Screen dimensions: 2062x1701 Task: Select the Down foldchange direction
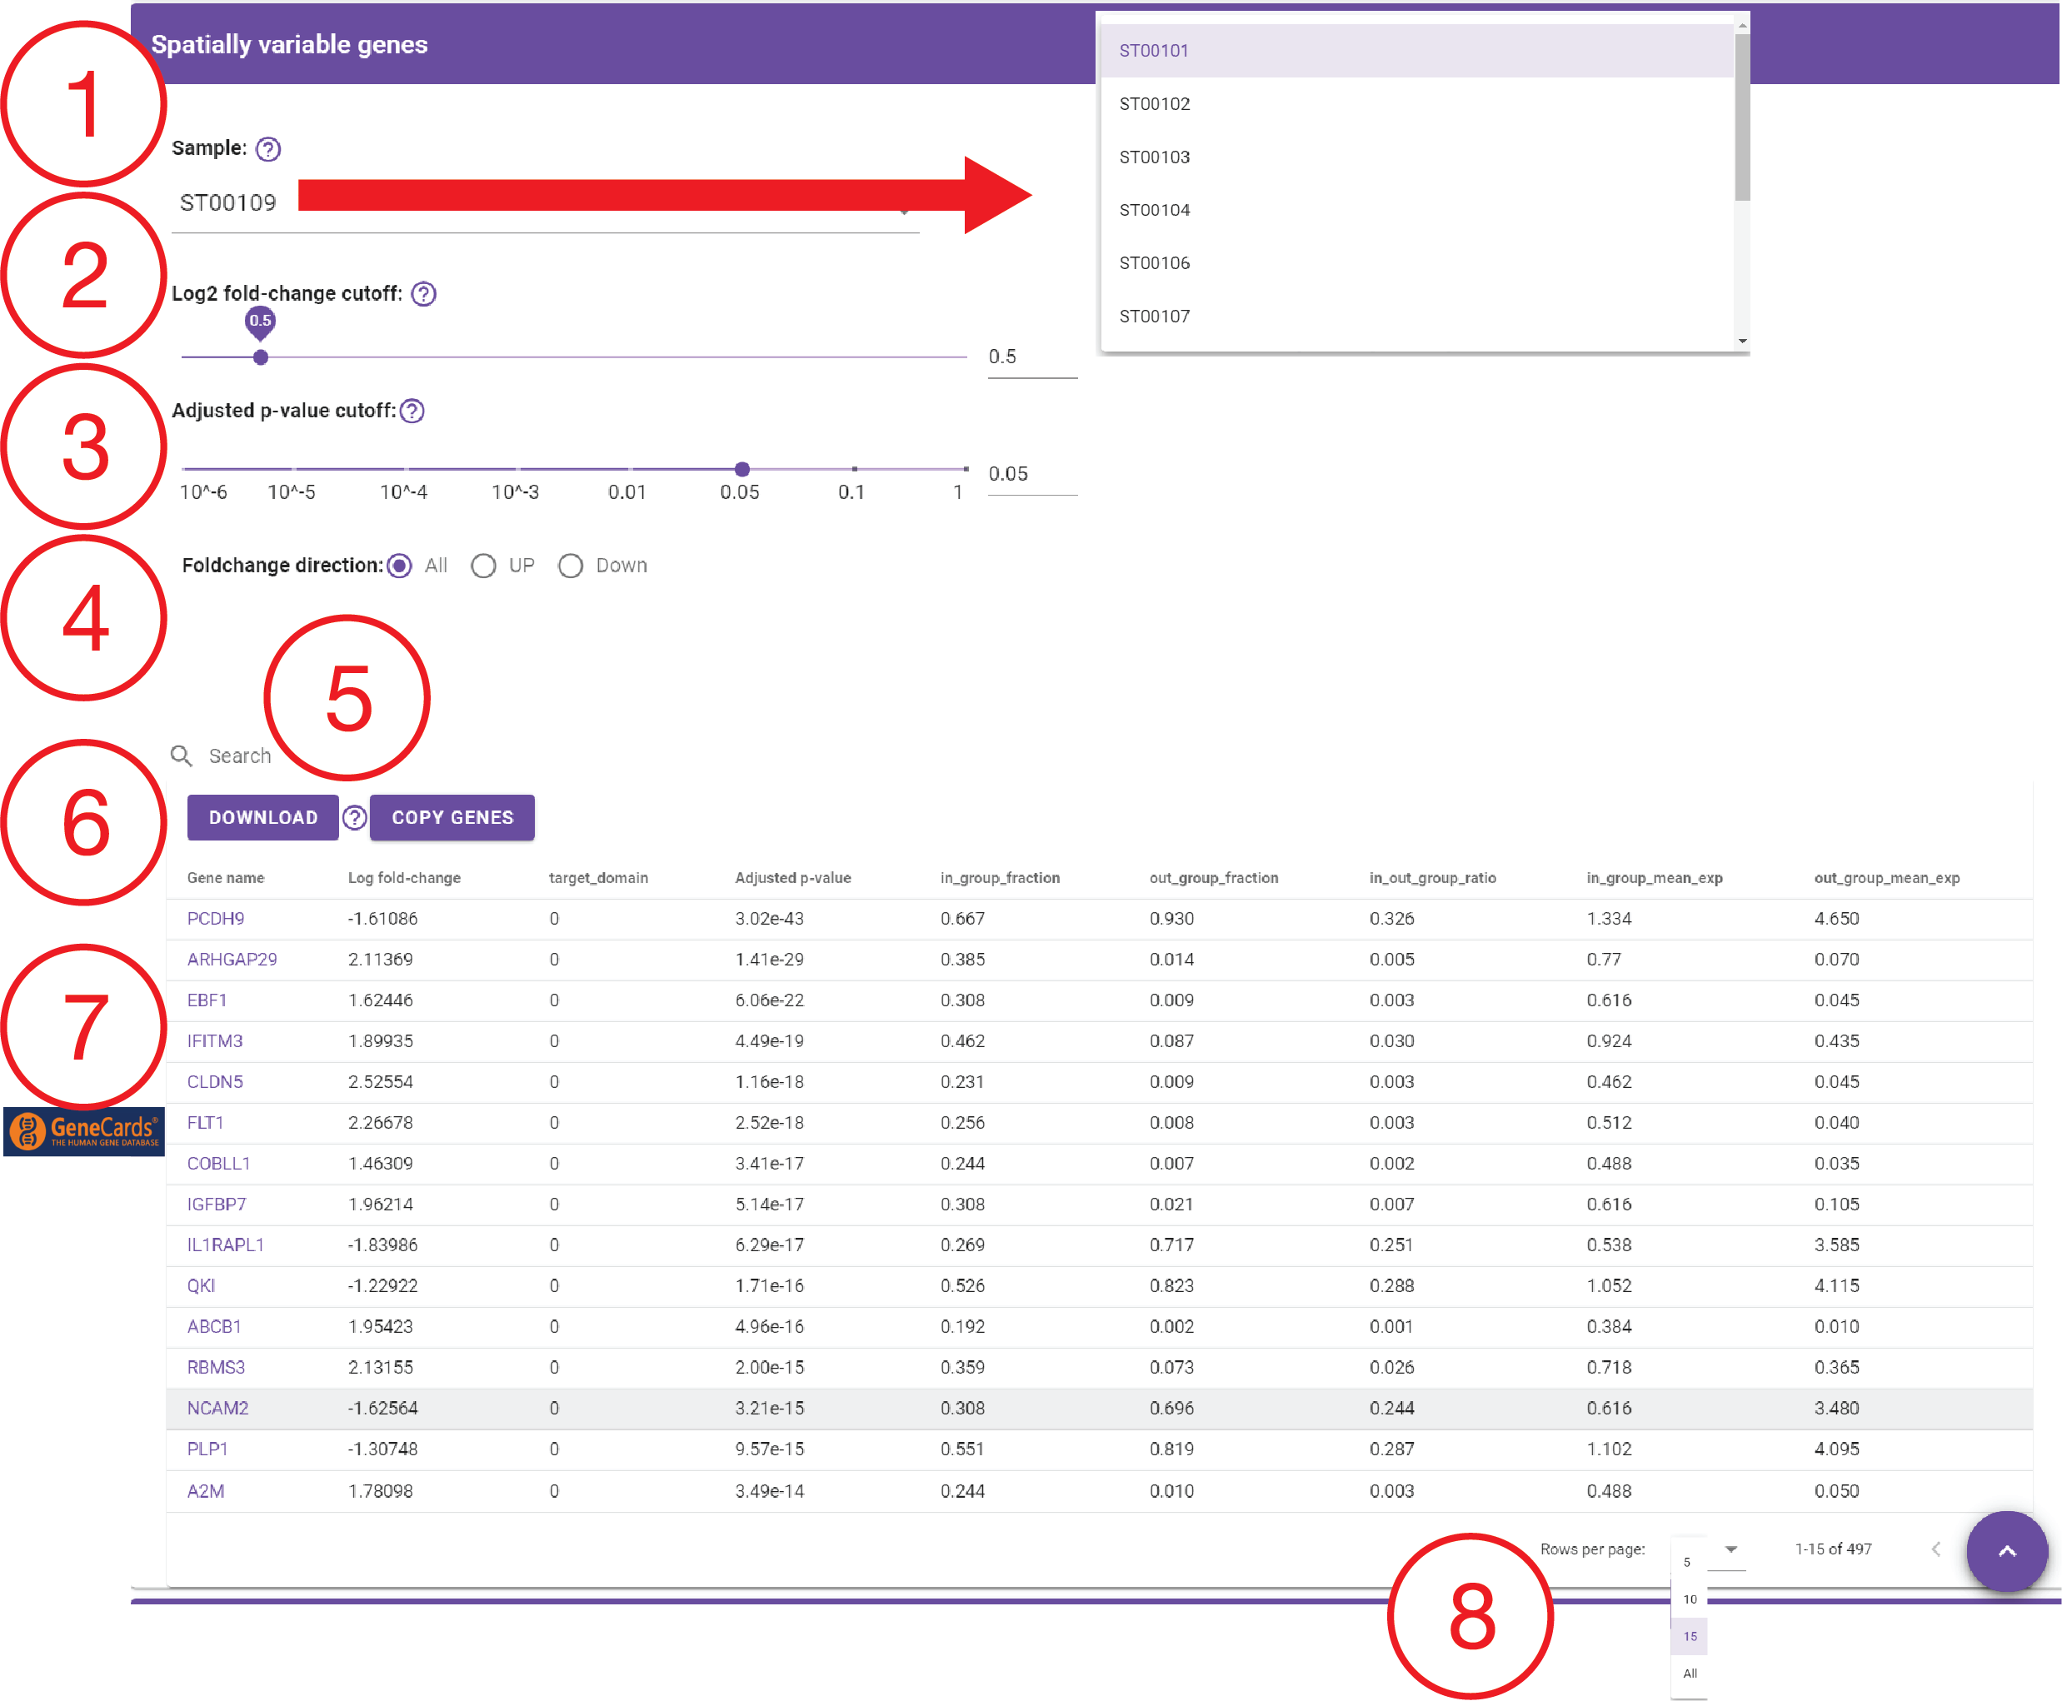[x=571, y=566]
